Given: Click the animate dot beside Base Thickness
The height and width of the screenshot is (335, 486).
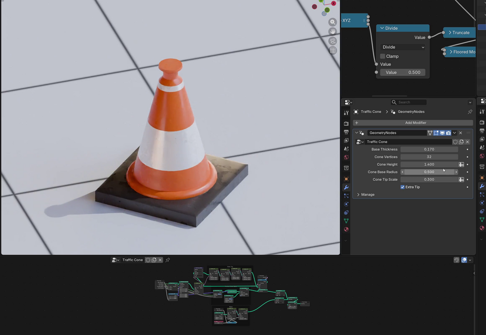Looking at the screenshot, I should pos(468,149).
